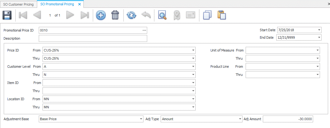
Task: Open the Start Date dropdown
Action: (319, 30)
